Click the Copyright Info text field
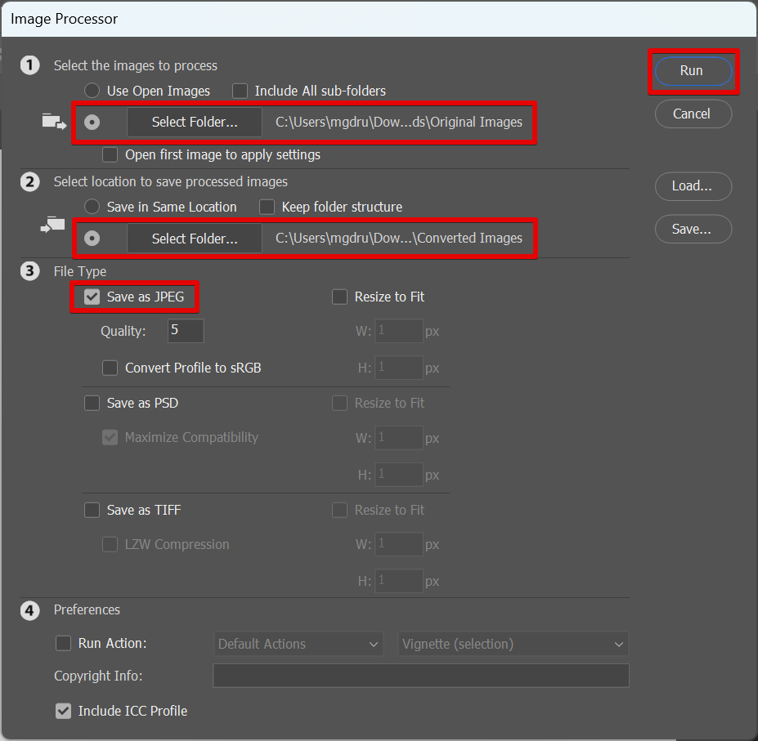This screenshot has width=758, height=741. (420, 676)
